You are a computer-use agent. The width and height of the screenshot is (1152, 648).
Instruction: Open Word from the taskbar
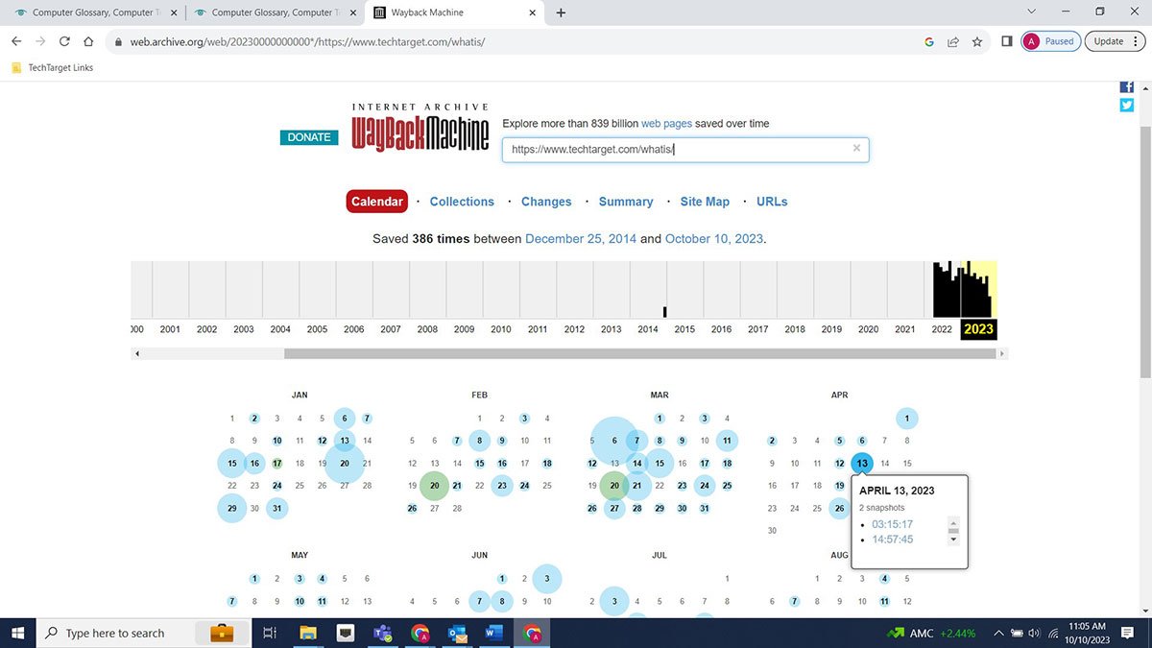(x=494, y=633)
